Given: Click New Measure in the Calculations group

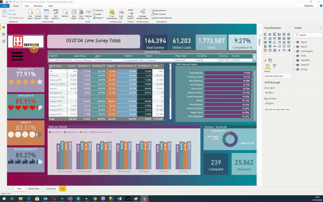Looking at the screenshot, I should (159, 11).
